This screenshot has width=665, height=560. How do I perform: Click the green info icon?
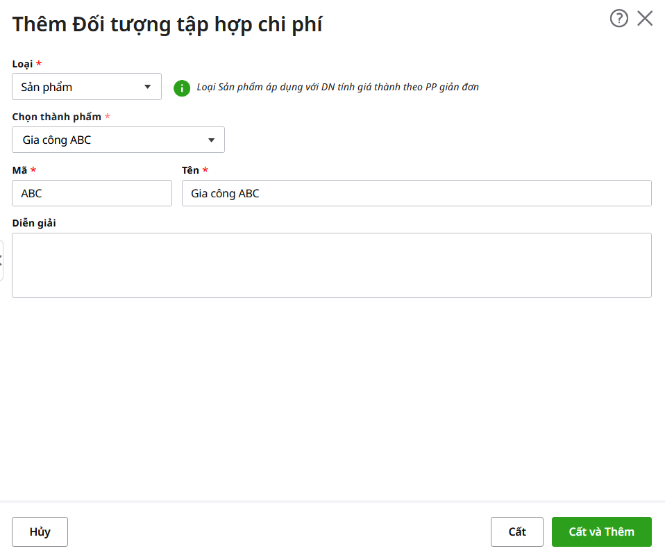tap(182, 88)
